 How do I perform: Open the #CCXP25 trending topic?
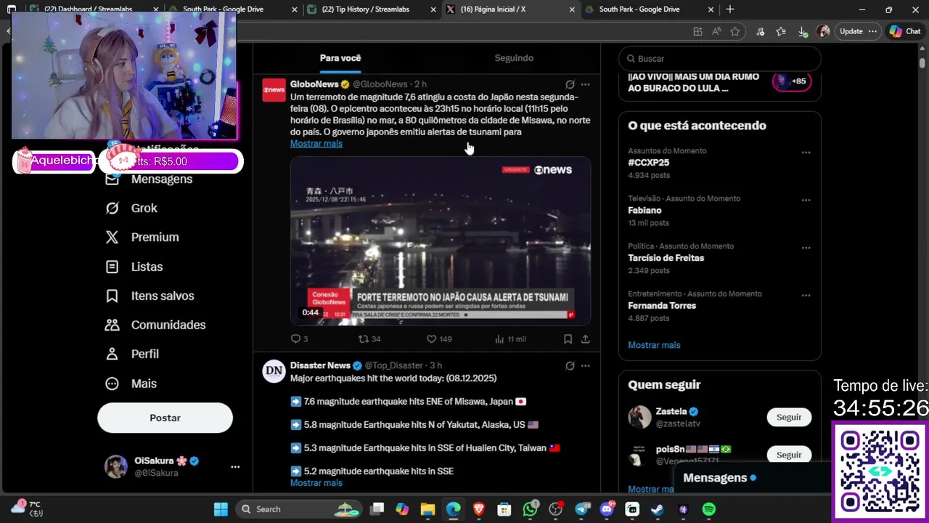649,163
